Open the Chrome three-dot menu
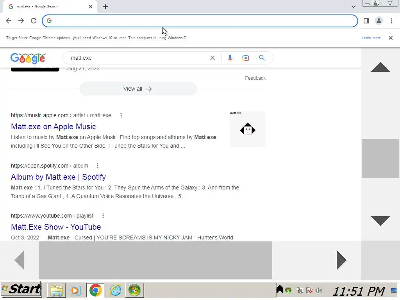Viewport: 400px width, 300px height. click(x=391, y=21)
